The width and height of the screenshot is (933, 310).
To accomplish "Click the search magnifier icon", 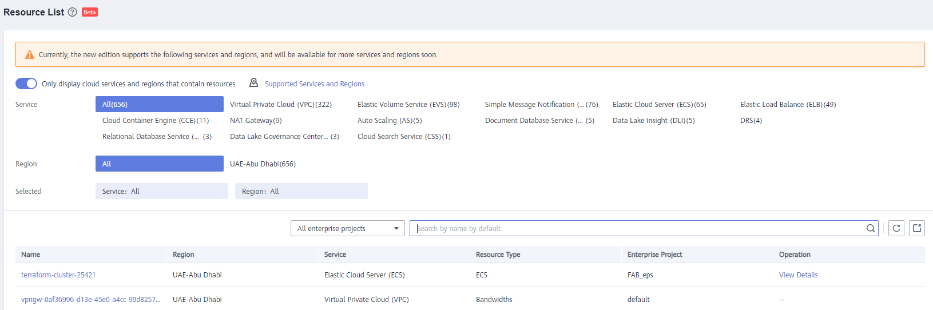I will pos(871,228).
